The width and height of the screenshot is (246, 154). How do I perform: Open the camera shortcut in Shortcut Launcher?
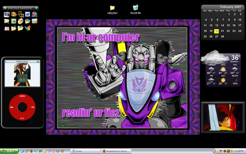click(7, 14)
